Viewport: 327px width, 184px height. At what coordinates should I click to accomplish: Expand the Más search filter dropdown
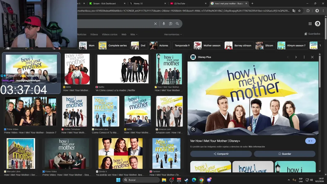point(134,34)
